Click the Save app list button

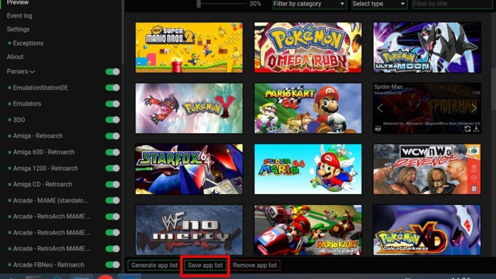point(205,265)
